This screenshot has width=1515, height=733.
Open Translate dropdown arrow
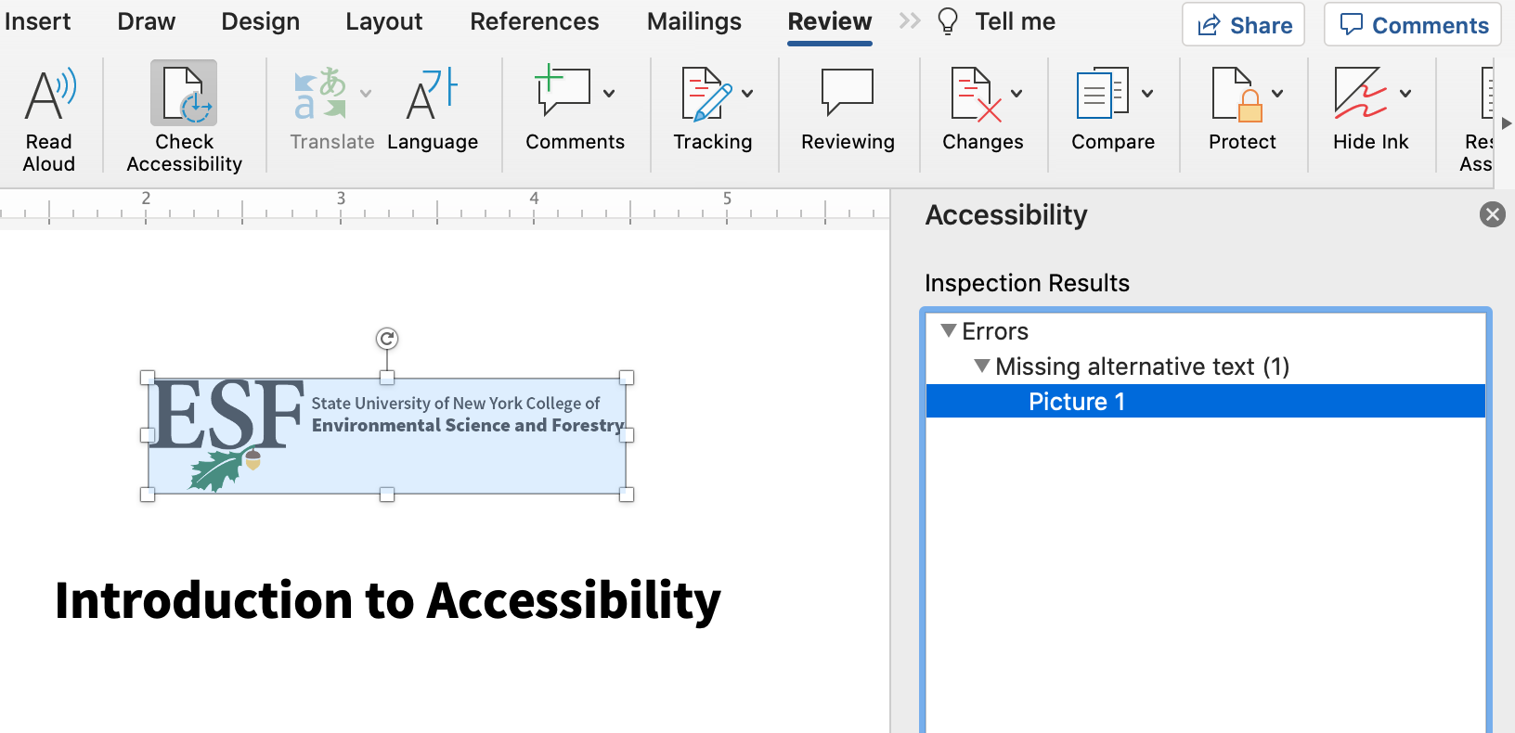click(366, 93)
